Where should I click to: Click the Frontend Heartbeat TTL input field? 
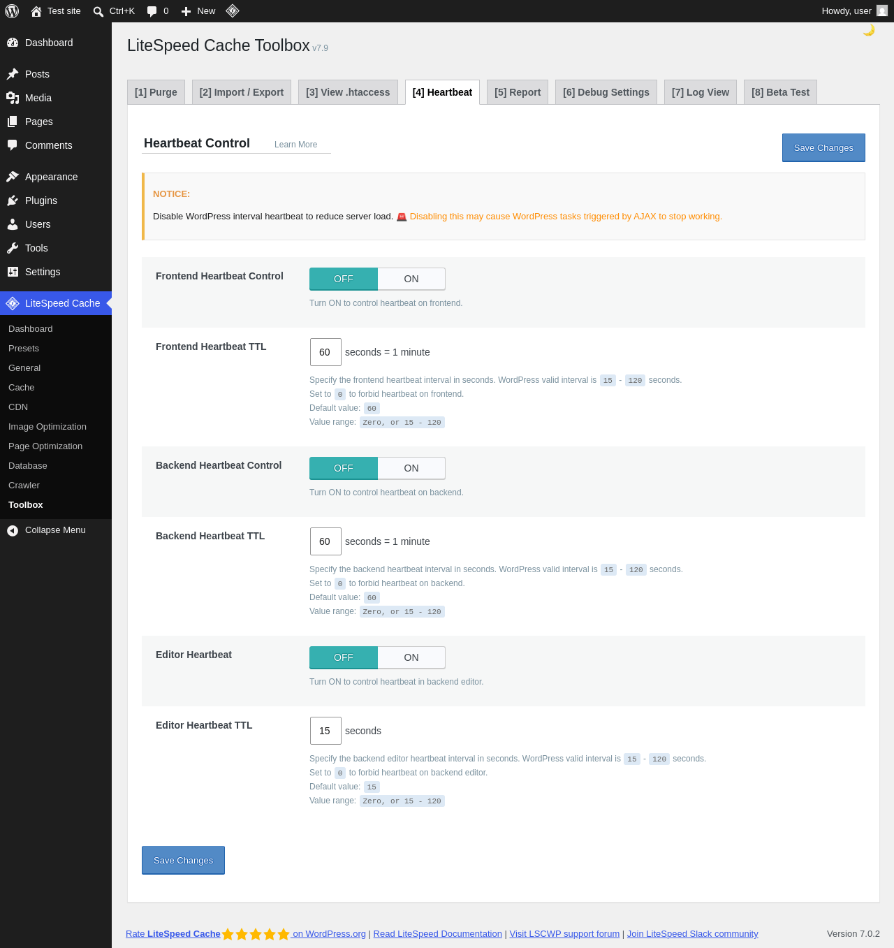coord(325,352)
